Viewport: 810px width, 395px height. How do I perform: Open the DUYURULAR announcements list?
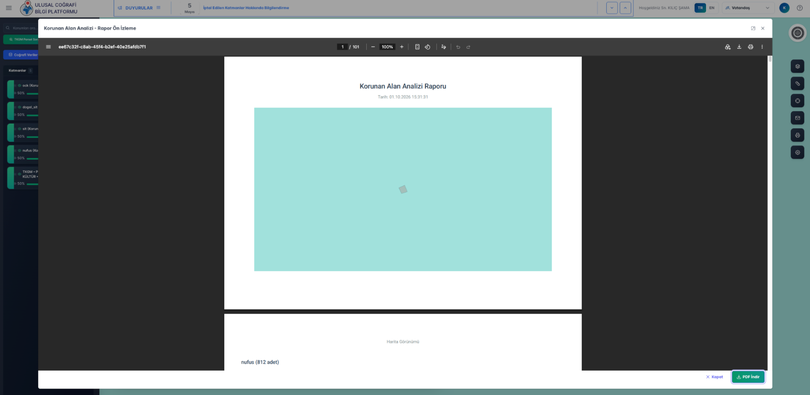(x=139, y=8)
